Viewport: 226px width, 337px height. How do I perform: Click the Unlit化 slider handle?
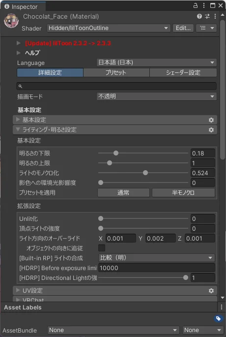point(101,218)
